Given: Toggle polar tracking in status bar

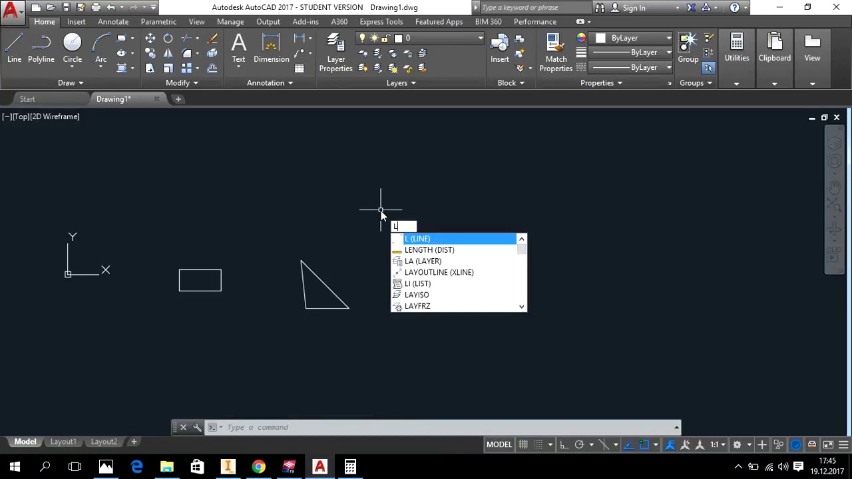Looking at the screenshot, I should pyautogui.click(x=579, y=444).
